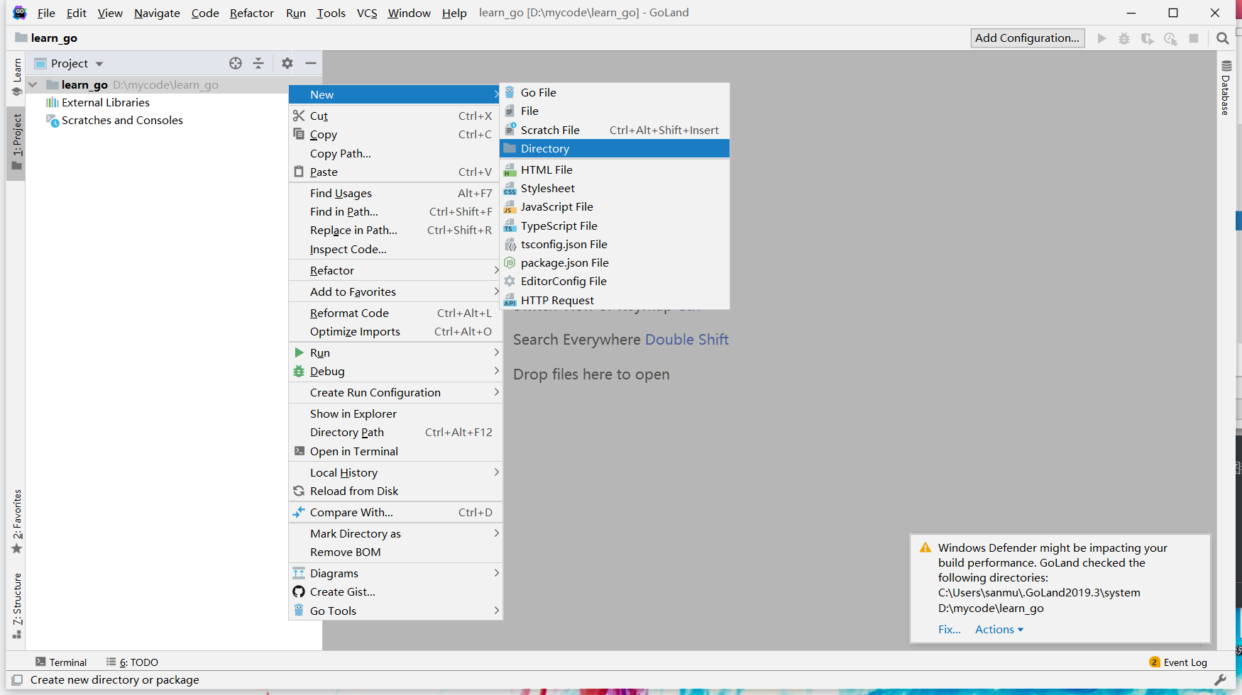Open the Tools menu in menu bar
The width and height of the screenshot is (1242, 695).
(331, 13)
